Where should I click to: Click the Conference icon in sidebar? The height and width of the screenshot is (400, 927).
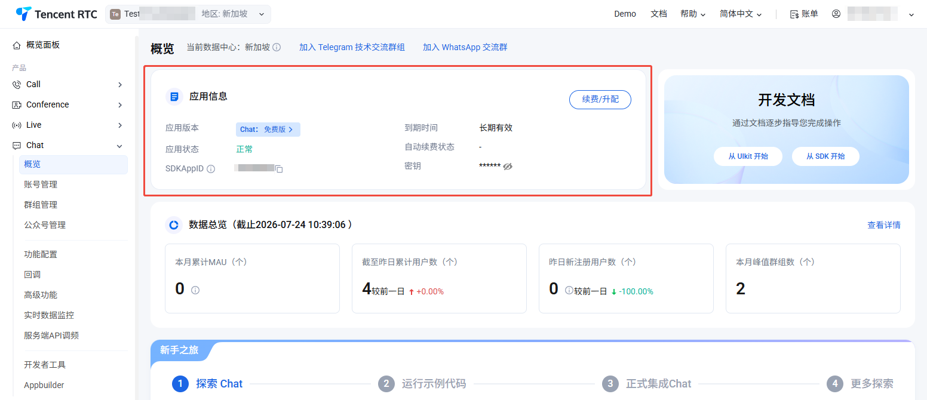pyautogui.click(x=17, y=105)
